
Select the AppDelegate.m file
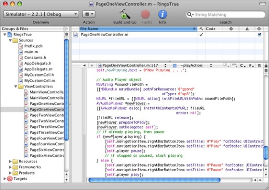pyautogui.click(x=38, y=69)
